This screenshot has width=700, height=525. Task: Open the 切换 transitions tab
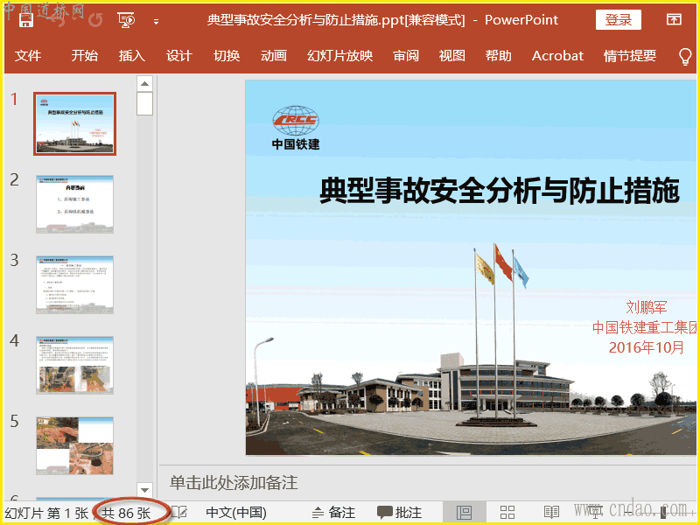pos(227,55)
